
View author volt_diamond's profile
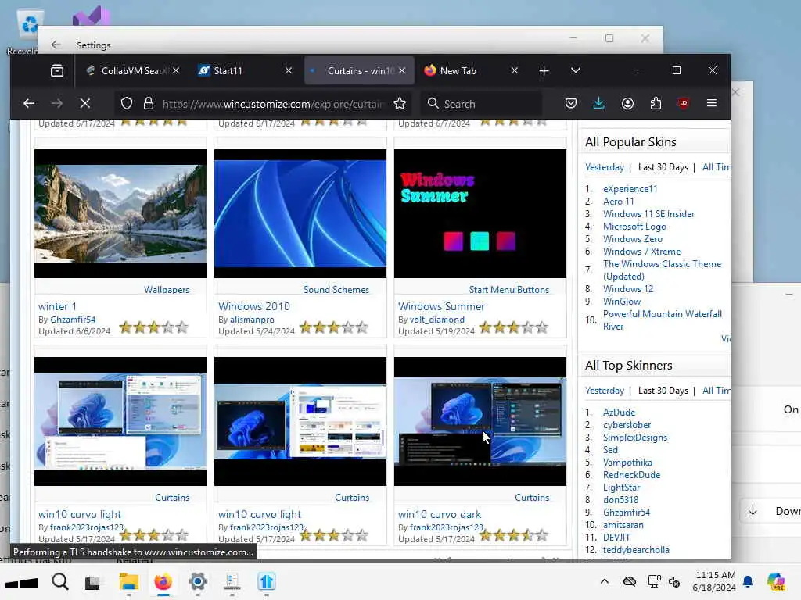coord(436,320)
